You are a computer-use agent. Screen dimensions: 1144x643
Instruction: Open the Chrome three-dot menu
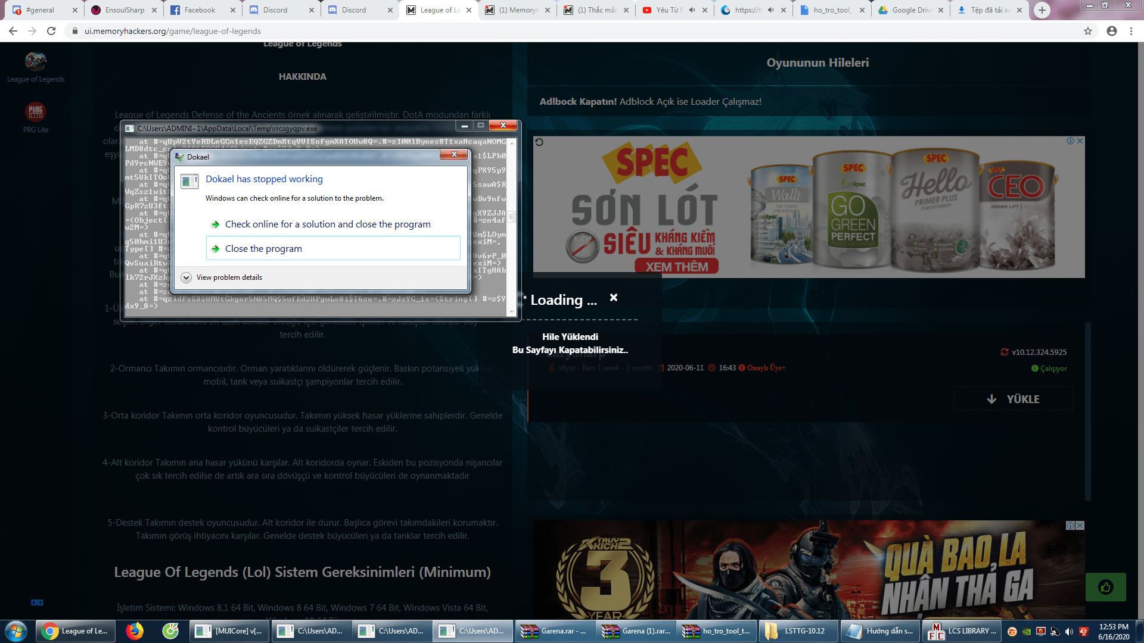pos(1131,31)
